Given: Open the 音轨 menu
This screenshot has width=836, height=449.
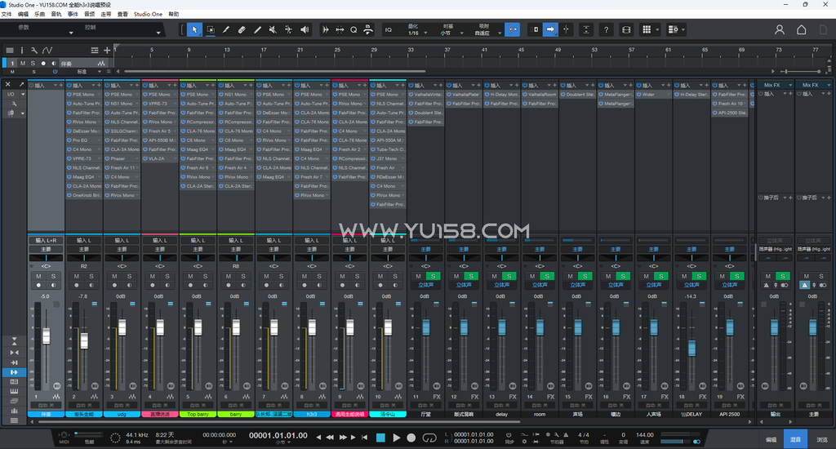Looking at the screenshot, I should point(56,15).
